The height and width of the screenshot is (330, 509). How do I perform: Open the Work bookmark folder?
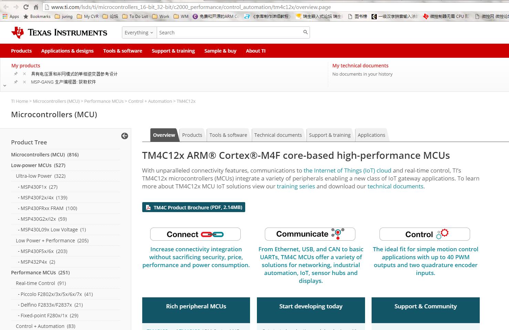point(161,16)
